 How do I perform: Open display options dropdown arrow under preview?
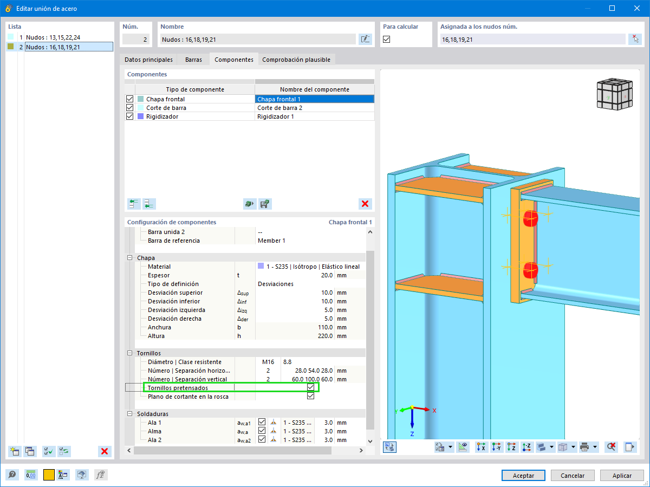click(x=451, y=447)
